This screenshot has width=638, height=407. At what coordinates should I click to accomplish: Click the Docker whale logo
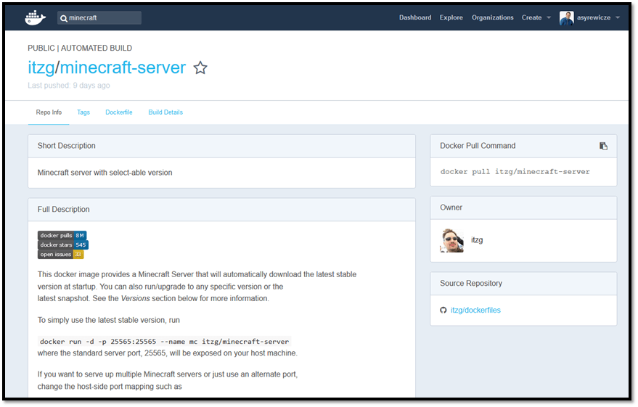click(35, 18)
